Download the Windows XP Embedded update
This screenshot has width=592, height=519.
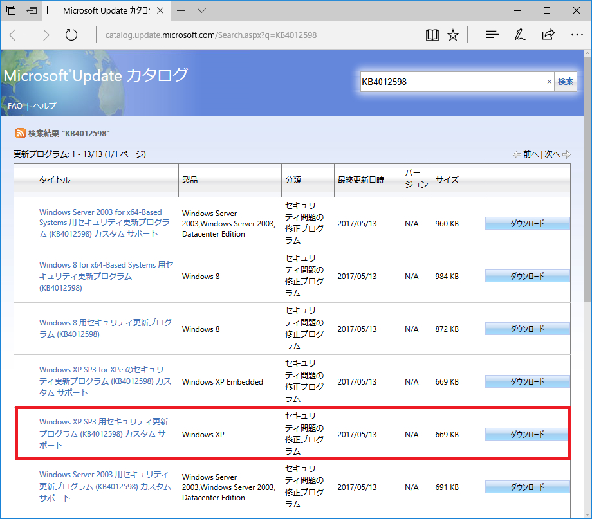(x=527, y=381)
